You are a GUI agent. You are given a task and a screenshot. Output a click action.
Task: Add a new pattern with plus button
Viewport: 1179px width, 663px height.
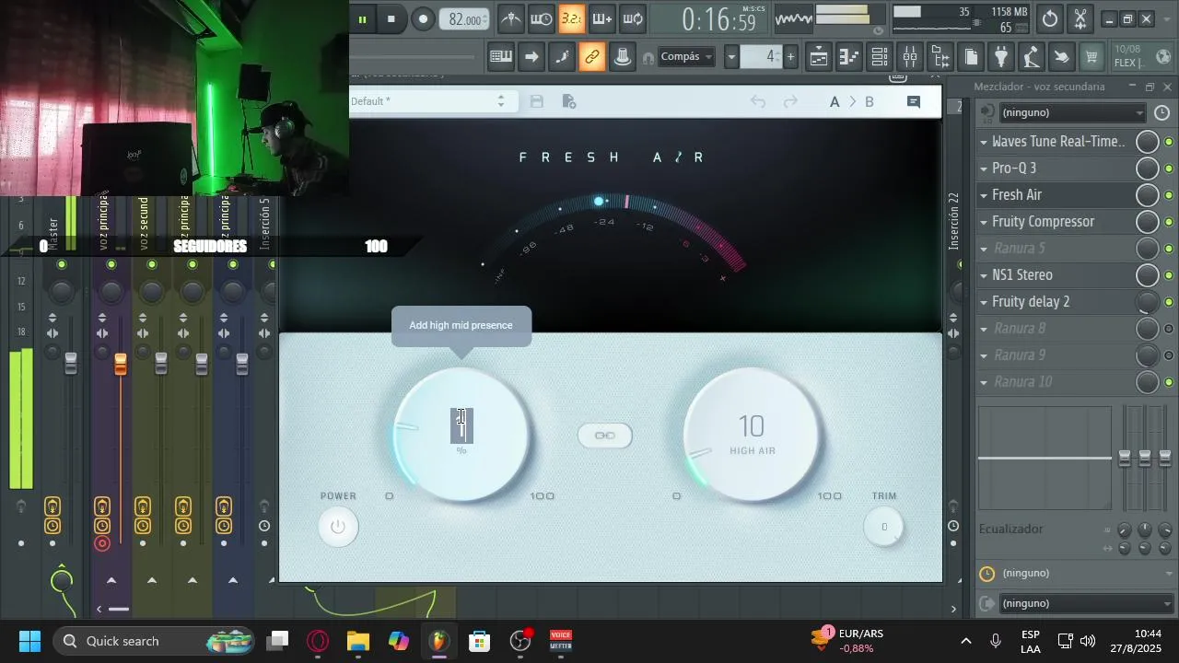(x=790, y=57)
